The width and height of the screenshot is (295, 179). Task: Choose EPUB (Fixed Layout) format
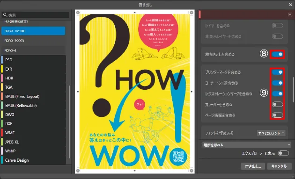(x=33, y=96)
